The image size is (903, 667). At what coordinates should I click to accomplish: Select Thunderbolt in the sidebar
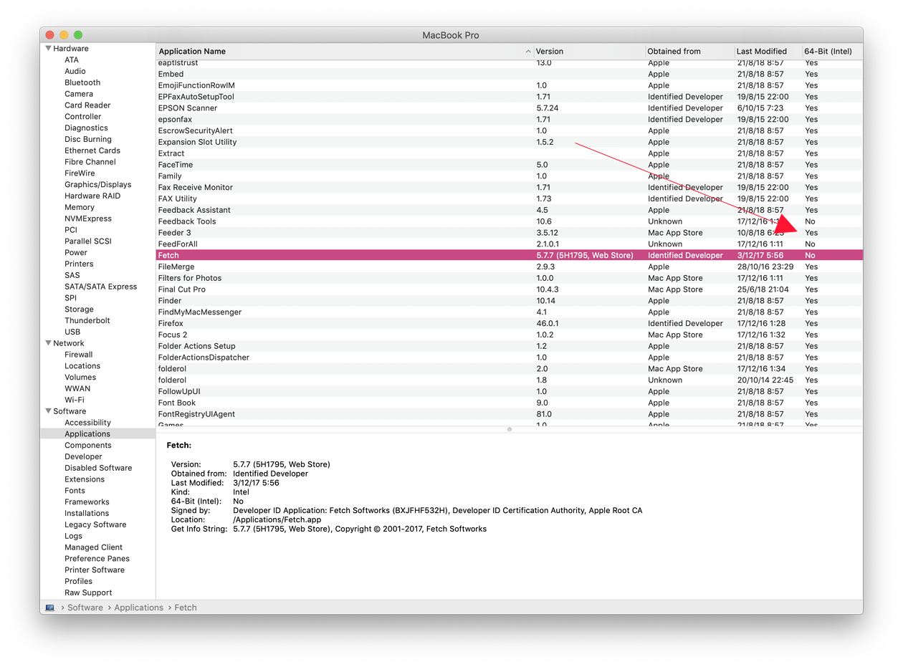coord(87,321)
